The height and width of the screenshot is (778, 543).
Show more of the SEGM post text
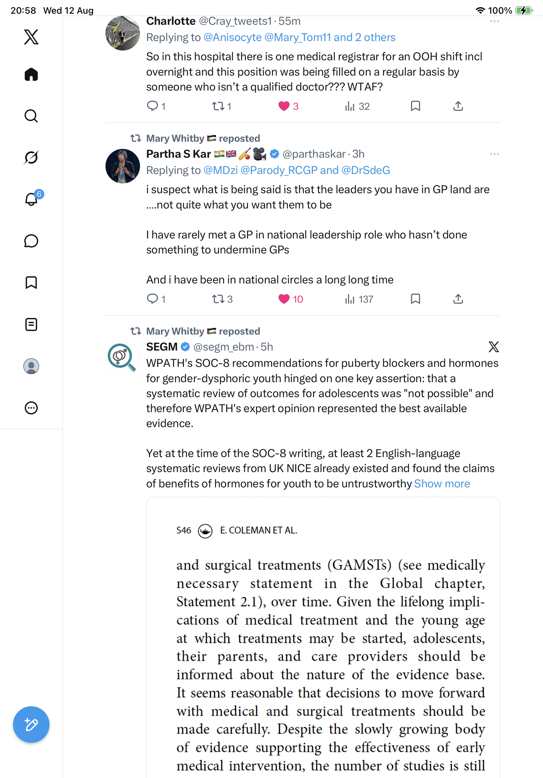[x=442, y=483]
